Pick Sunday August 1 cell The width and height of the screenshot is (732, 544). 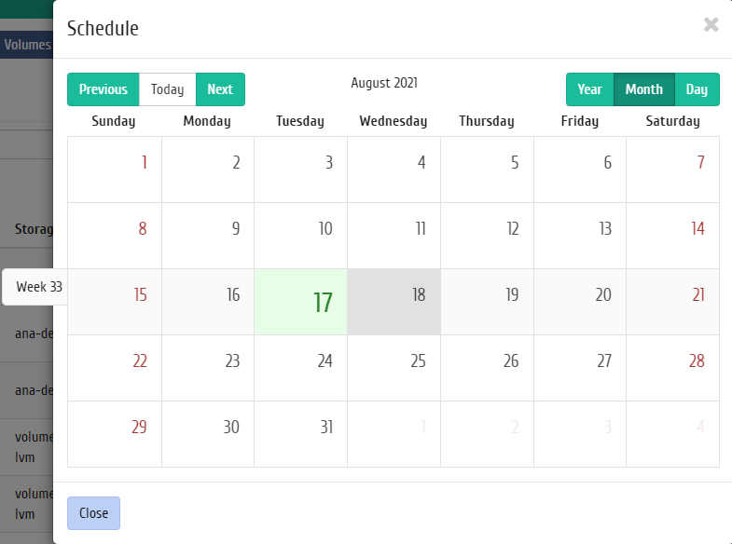115,170
